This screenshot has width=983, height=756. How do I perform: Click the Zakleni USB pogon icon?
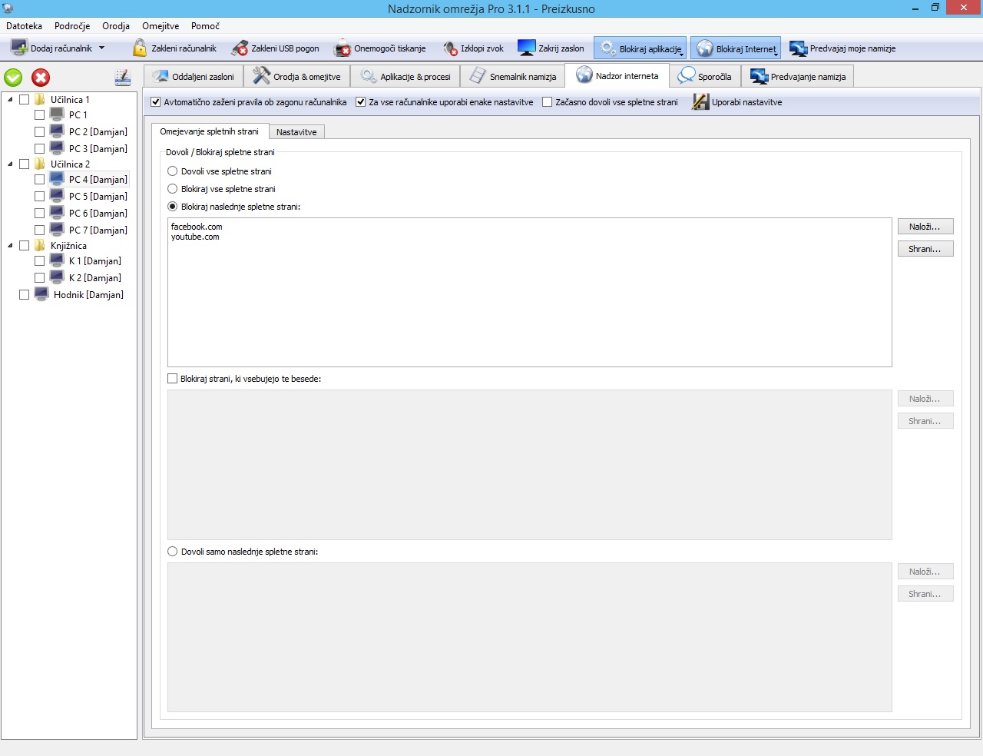point(240,48)
